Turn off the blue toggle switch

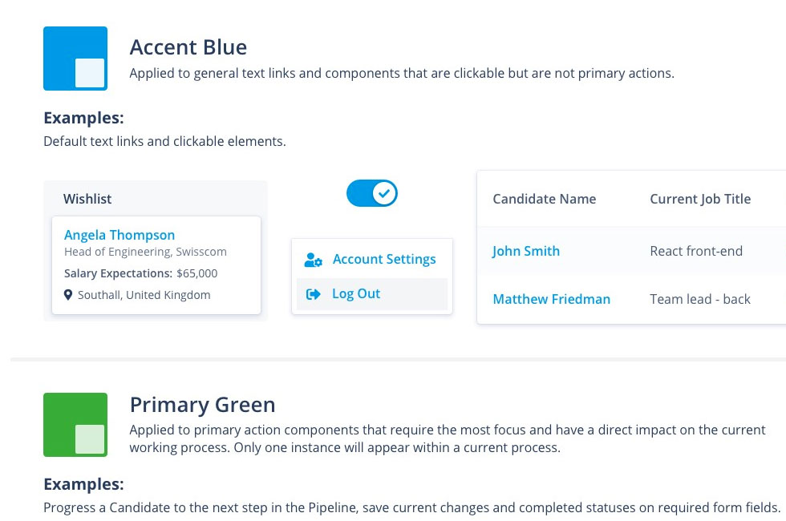pyautogui.click(x=372, y=193)
